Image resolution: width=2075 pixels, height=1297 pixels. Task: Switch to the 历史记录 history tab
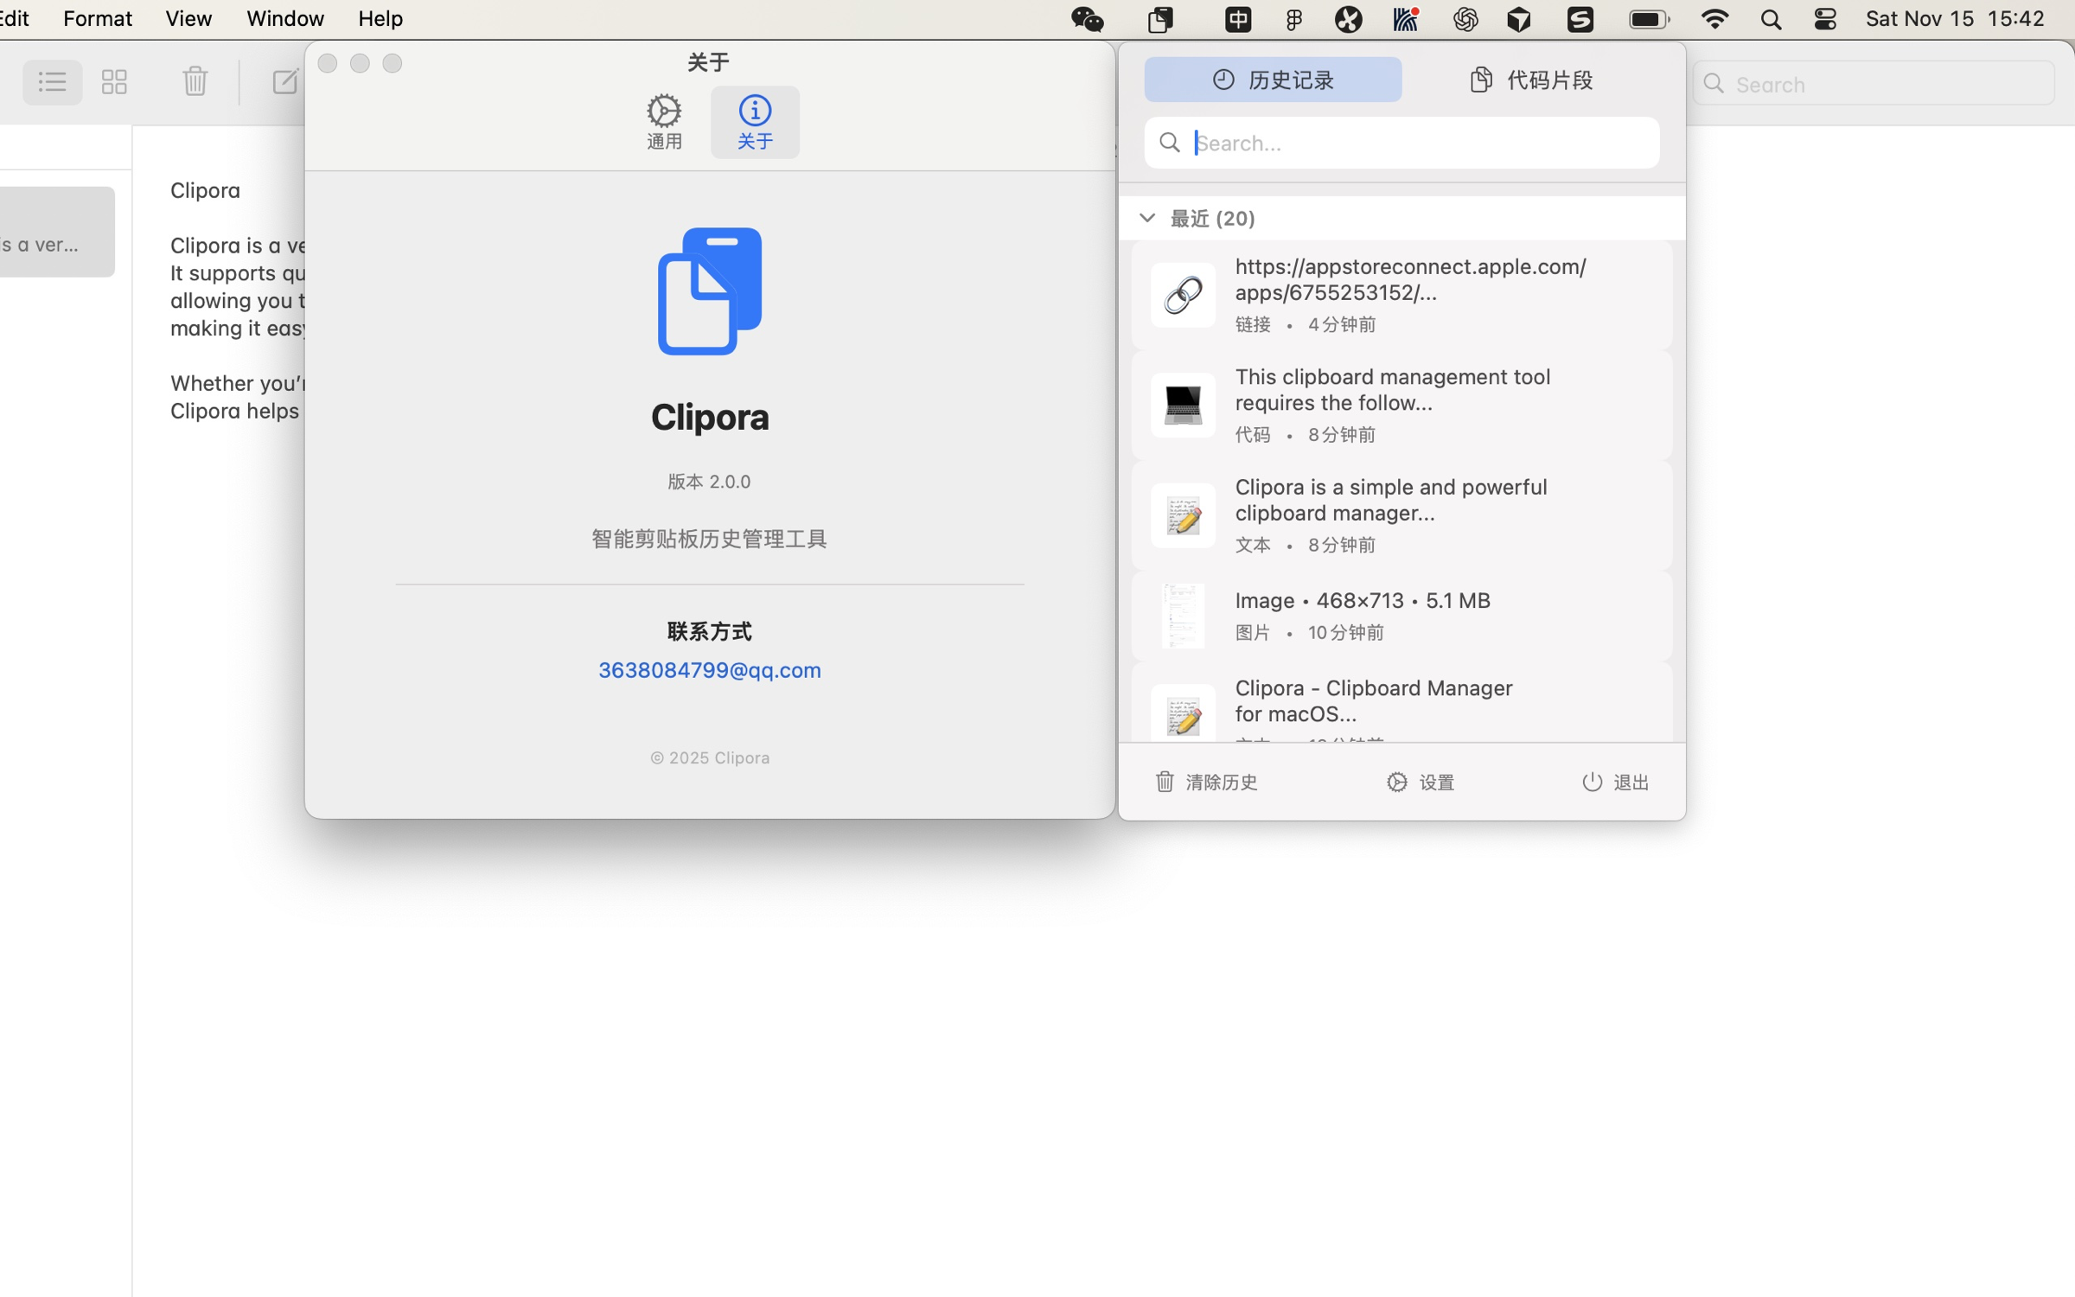(x=1273, y=80)
